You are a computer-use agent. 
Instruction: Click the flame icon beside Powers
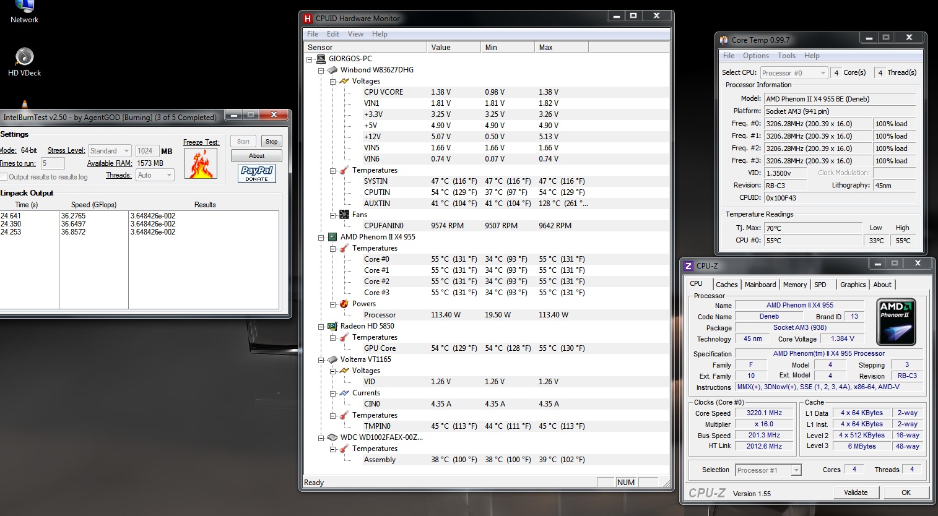[344, 304]
